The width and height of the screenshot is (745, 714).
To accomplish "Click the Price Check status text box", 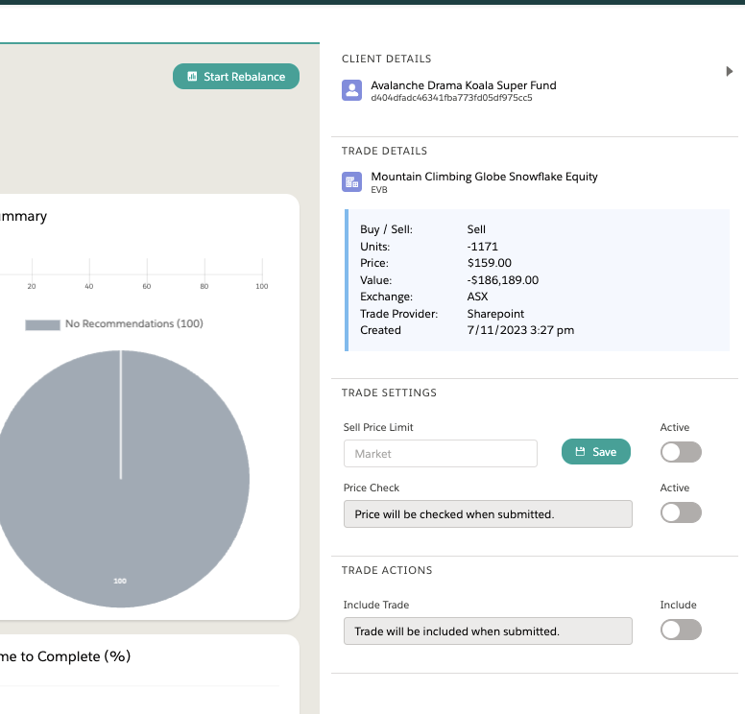I will (x=488, y=514).
